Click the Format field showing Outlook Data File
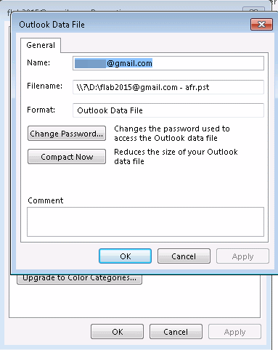Viewport: 278px width, 350px height. (x=168, y=110)
